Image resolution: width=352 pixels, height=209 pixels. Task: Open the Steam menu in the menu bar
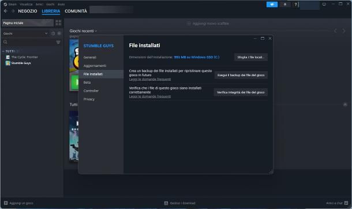tap(12, 4)
